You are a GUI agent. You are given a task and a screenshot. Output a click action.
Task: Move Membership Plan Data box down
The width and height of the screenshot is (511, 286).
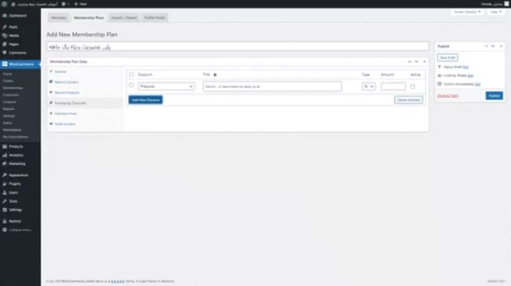point(417,61)
